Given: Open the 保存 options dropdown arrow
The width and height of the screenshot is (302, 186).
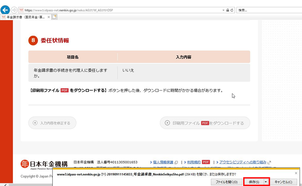Looking at the screenshot, I should (266, 182).
